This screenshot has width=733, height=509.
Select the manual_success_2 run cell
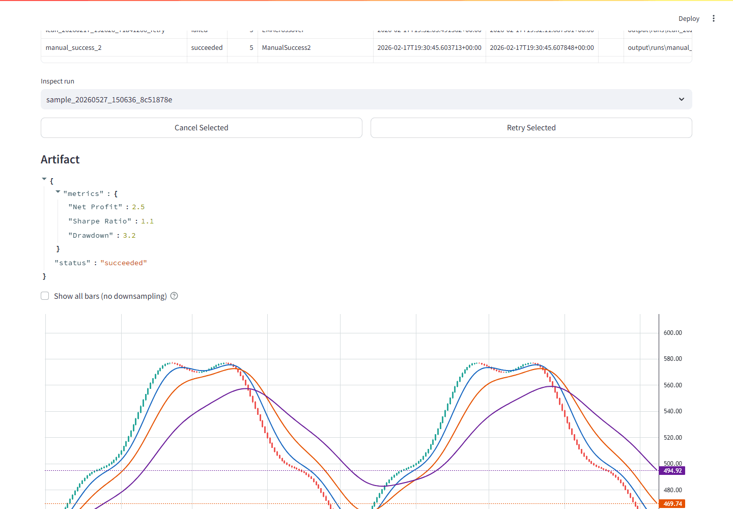(x=114, y=47)
